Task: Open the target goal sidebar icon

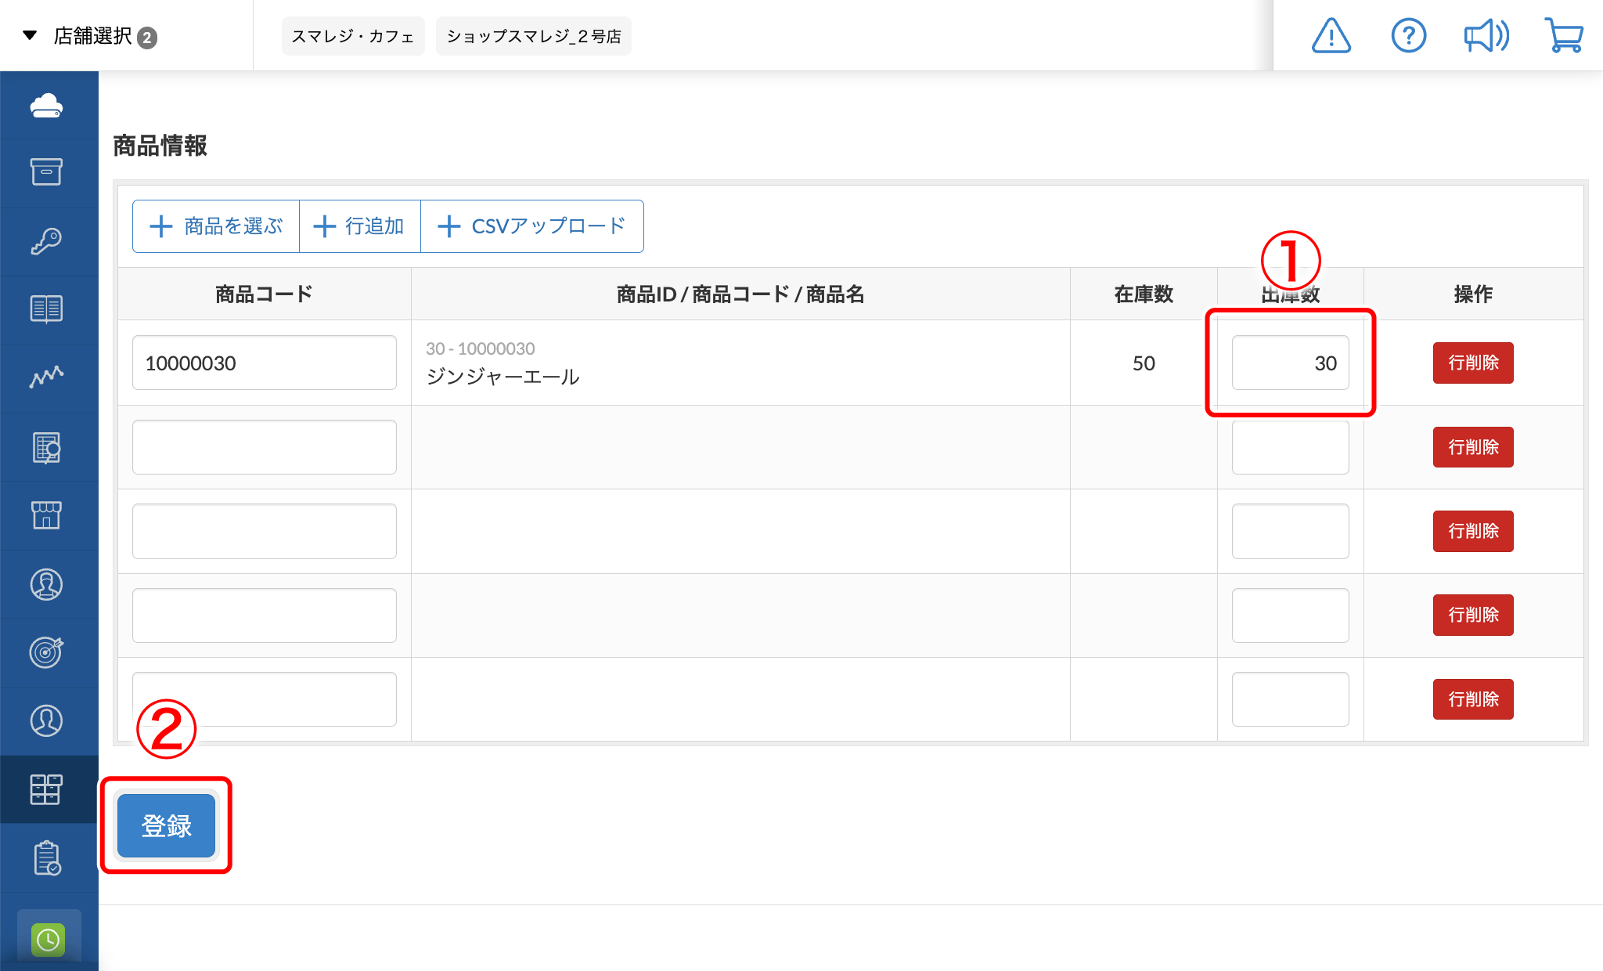Action: 47,652
